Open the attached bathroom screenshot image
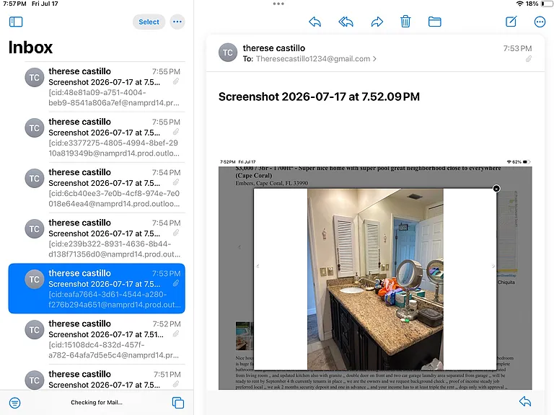Image resolution: width=554 pixels, height=415 pixels. tap(375, 275)
